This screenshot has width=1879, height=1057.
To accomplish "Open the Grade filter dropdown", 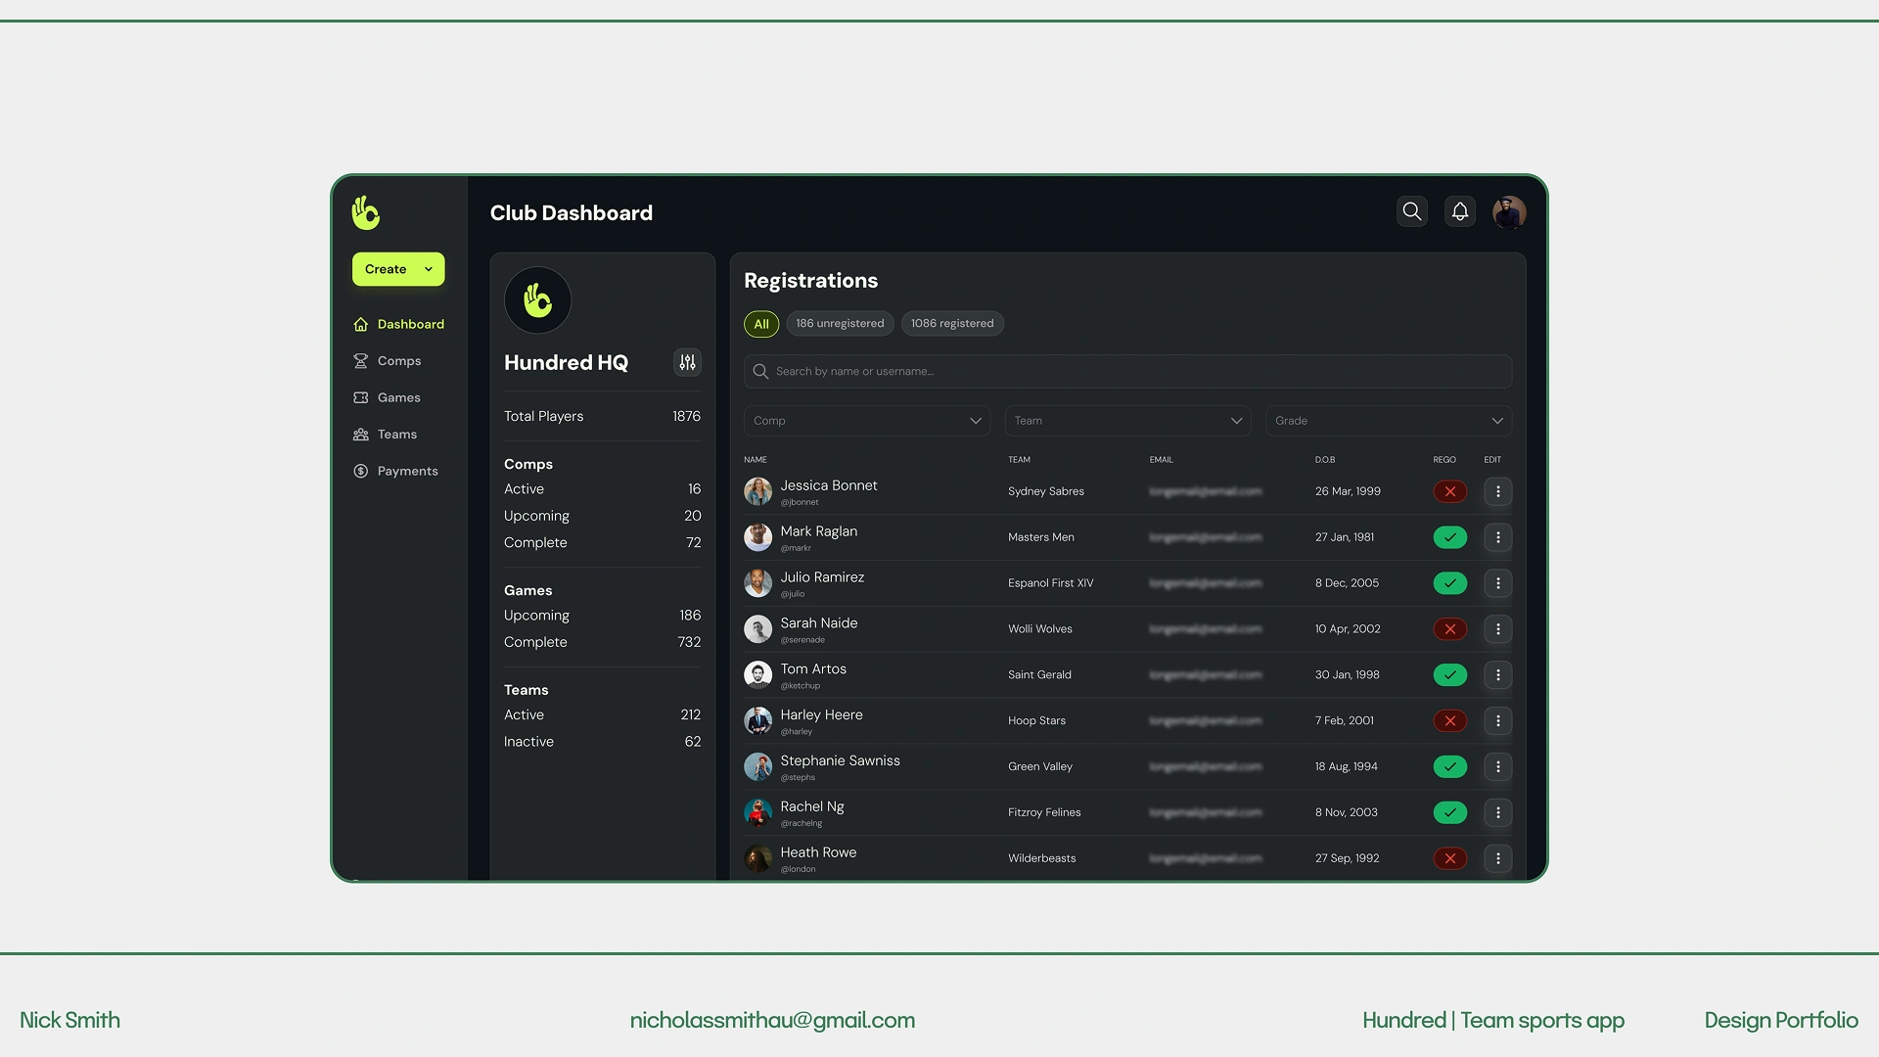I will [1388, 421].
